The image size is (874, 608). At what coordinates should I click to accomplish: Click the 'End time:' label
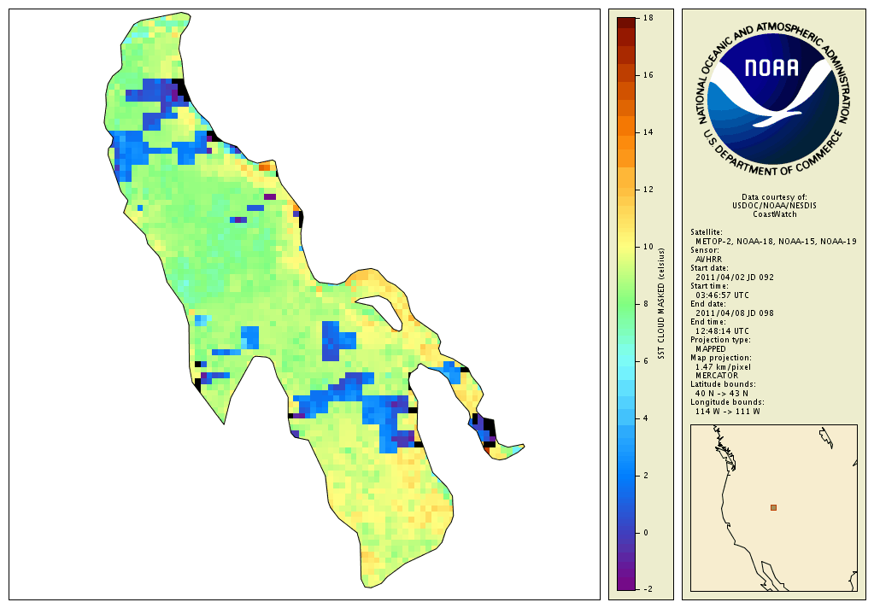[x=708, y=322]
